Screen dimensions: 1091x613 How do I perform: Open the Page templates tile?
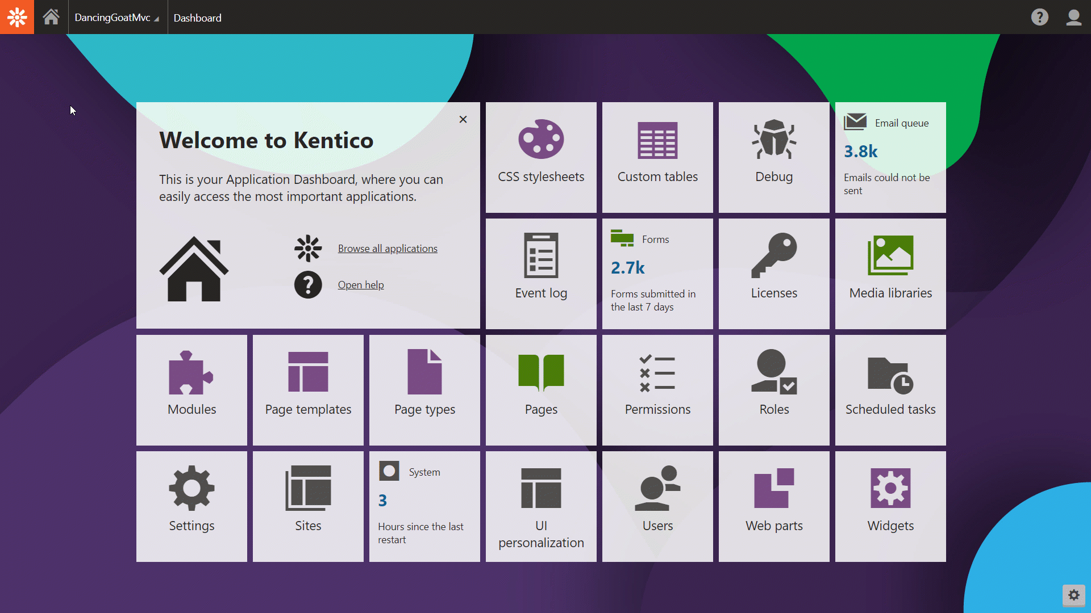point(308,390)
